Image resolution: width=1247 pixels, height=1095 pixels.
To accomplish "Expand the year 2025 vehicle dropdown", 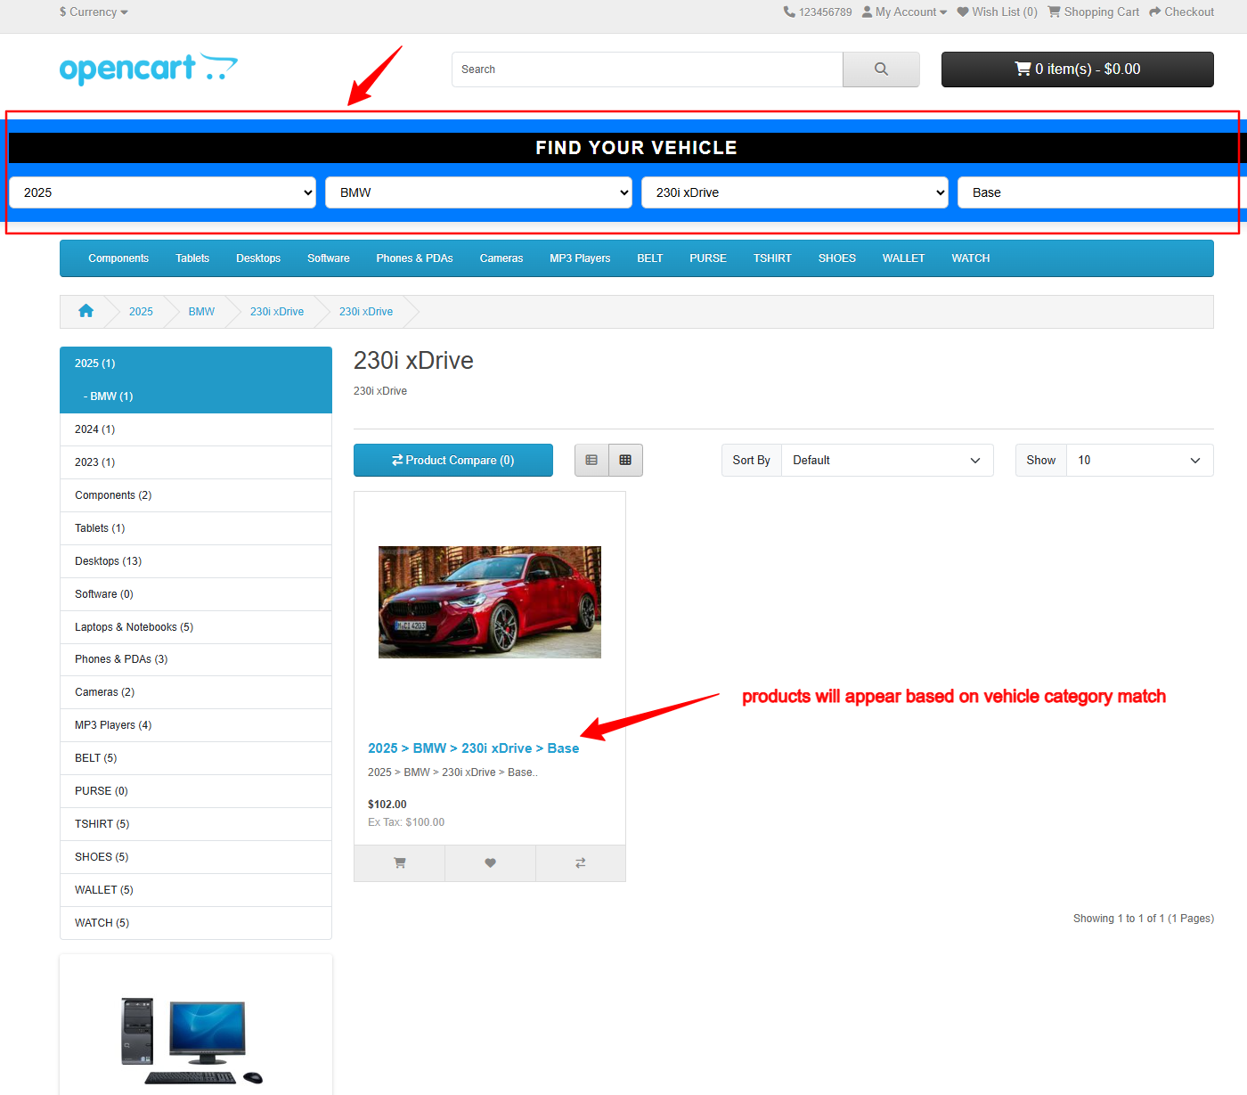I will pyautogui.click(x=162, y=192).
